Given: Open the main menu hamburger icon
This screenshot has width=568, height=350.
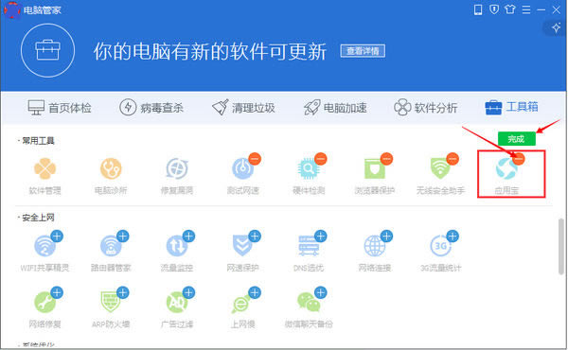Looking at the screenshot, I should [526, 9].
